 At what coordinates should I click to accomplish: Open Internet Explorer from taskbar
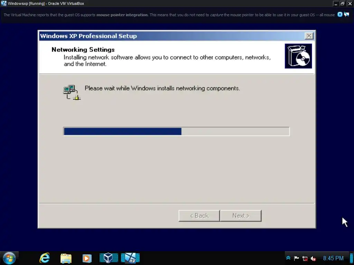45,258
